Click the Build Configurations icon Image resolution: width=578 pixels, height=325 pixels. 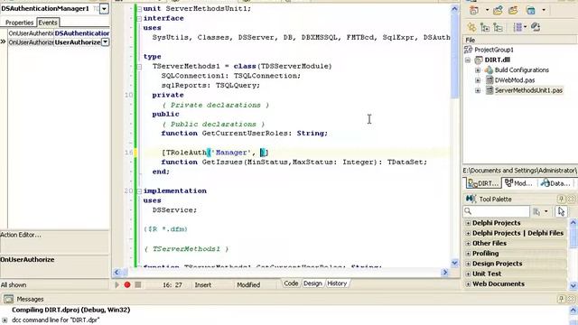point(489,70)
